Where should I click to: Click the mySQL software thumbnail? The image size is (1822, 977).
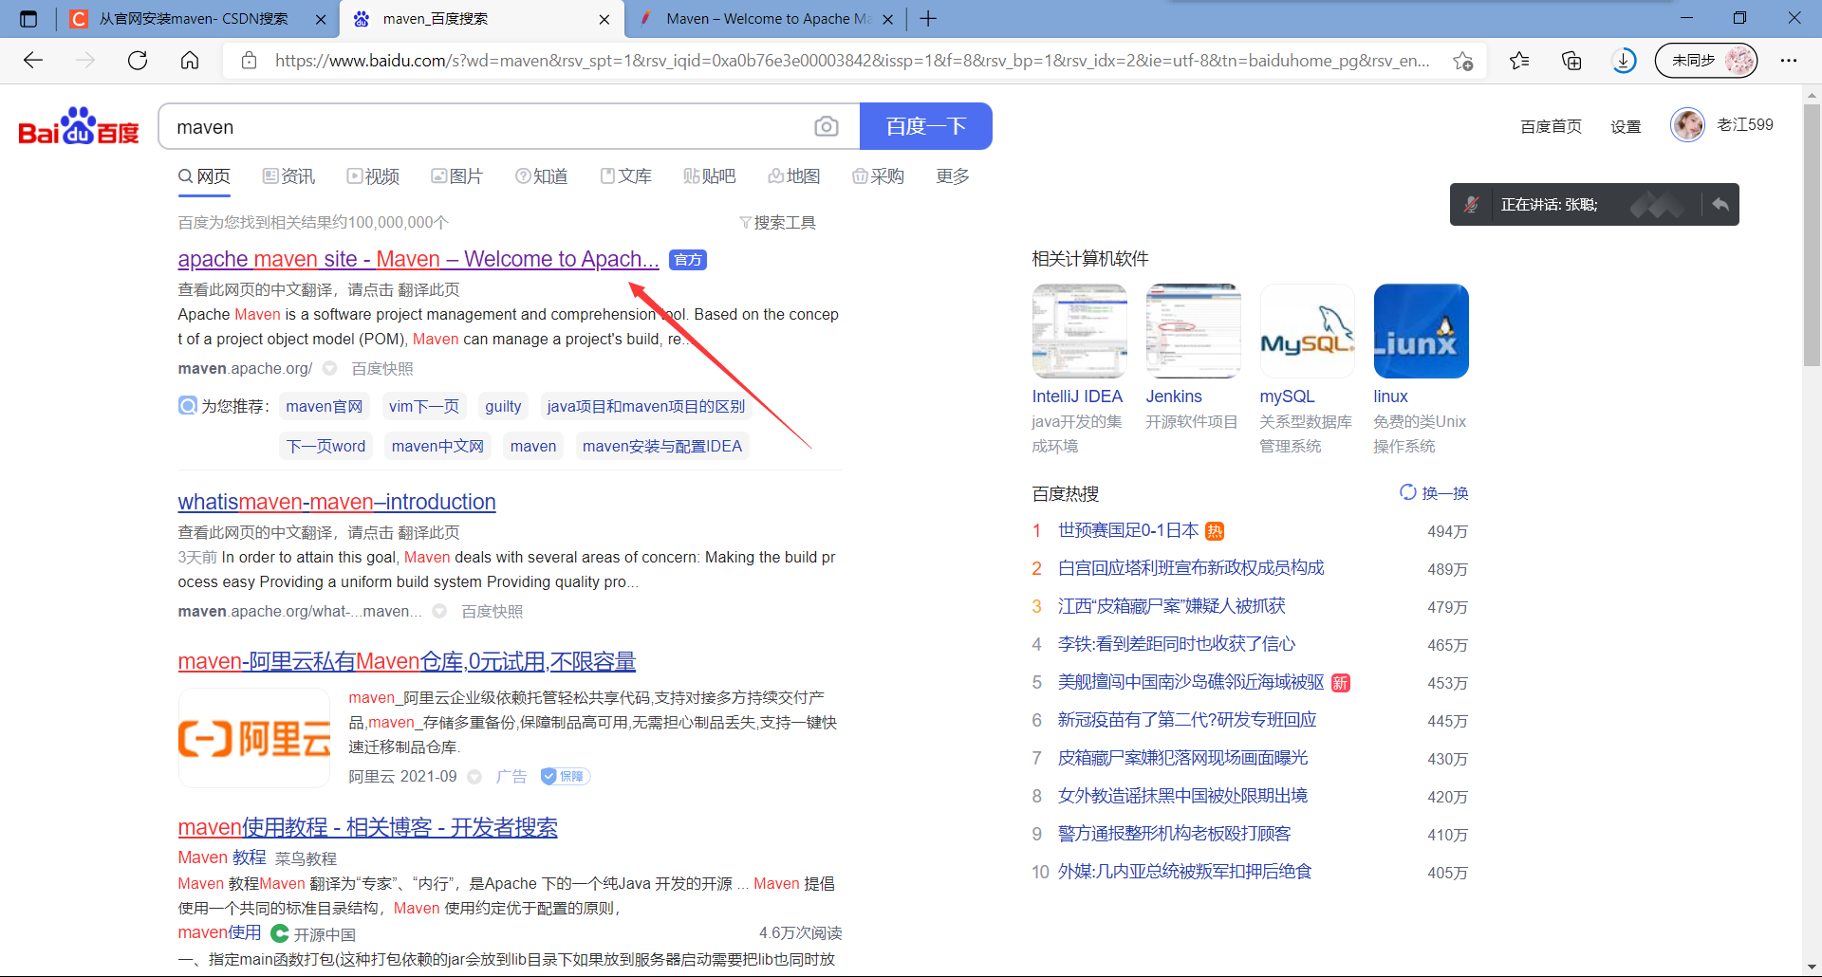pos(1307,331)
